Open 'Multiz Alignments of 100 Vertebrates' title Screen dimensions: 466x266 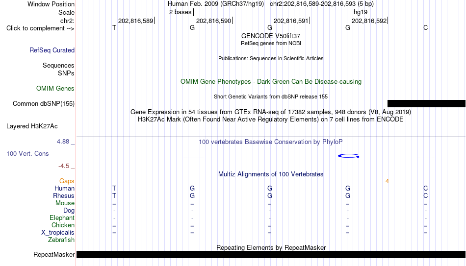tap(271, 174)
